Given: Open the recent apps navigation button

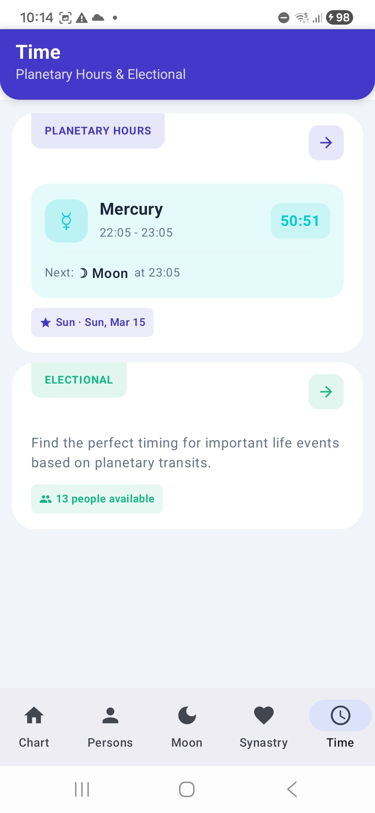Looking at the screenshot, I should (82, 789).
